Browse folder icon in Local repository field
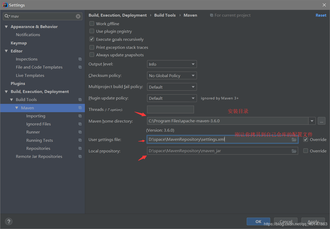This screenshot has width=330, height=229. (x=294, y=151)
